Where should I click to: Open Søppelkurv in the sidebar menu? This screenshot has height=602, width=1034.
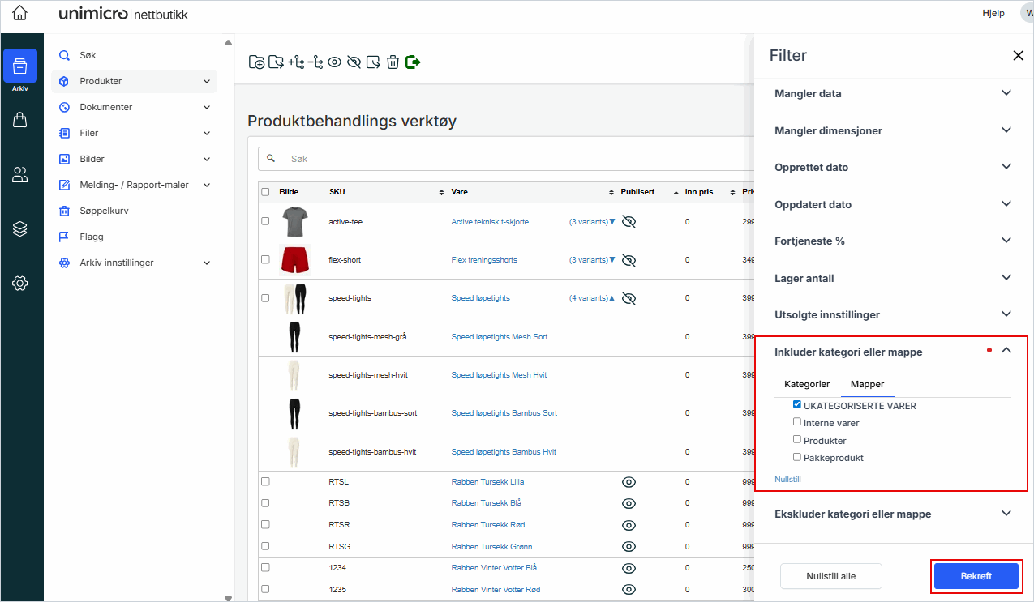(104, 211)
